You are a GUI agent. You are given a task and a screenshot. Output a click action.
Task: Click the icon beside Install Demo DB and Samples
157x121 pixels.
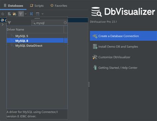click(x=95, y=46)
